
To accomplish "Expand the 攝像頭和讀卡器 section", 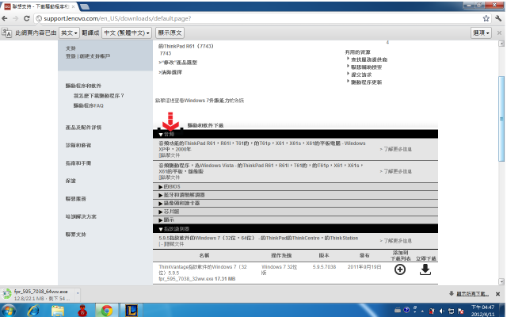I will click(295, 203).
